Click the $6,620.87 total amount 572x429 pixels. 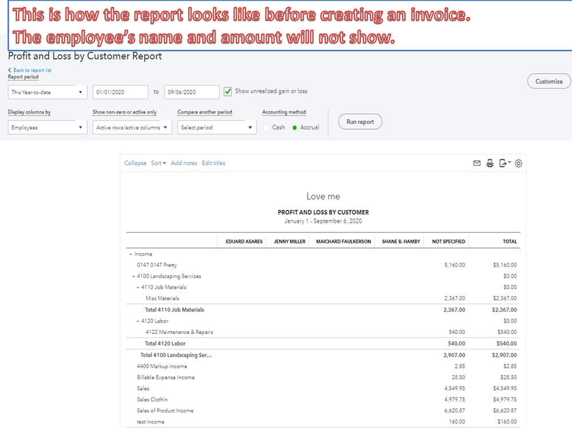click(505, 411)
